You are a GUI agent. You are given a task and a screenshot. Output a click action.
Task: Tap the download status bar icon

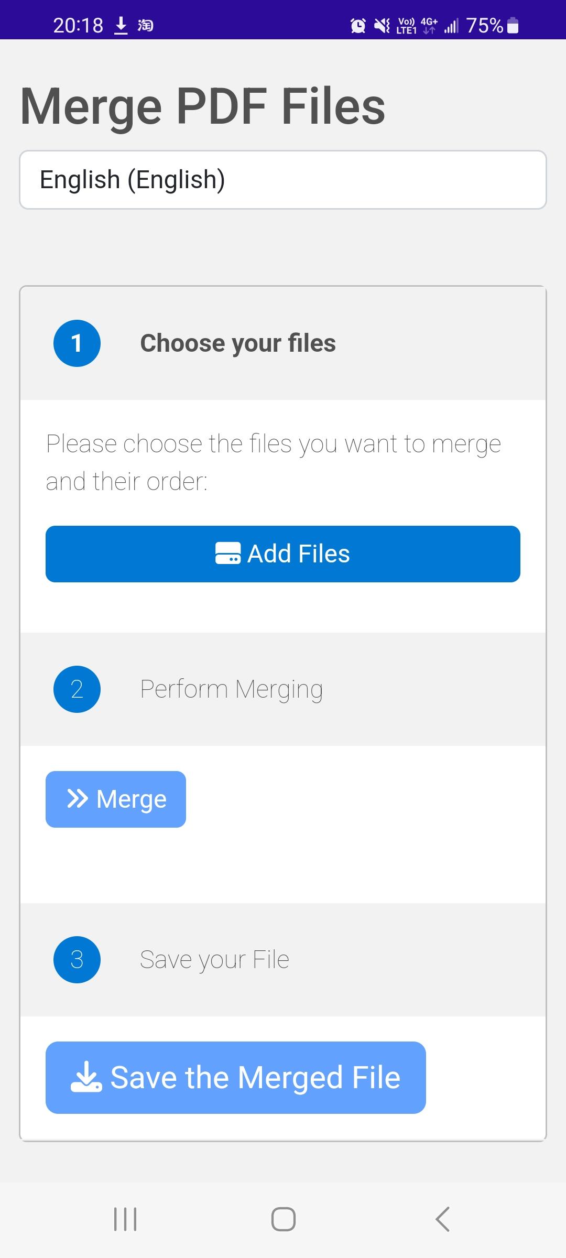coord(121,25)
